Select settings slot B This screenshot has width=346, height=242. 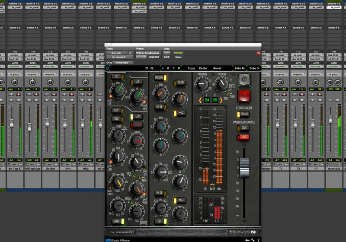pyautogui.click(x=168, y=68)
